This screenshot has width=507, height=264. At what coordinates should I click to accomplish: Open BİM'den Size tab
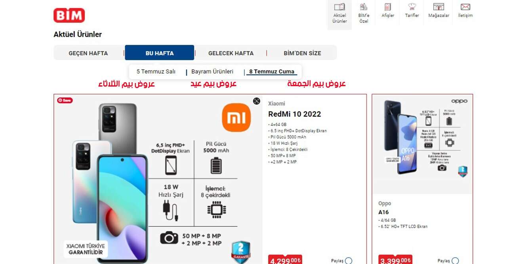pyautogui.click(x=302, y=53)
